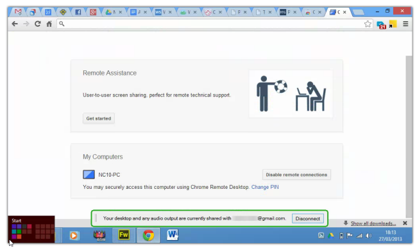
Task: Open the pinned Google+ tab
Action: (x=93, y=12)
